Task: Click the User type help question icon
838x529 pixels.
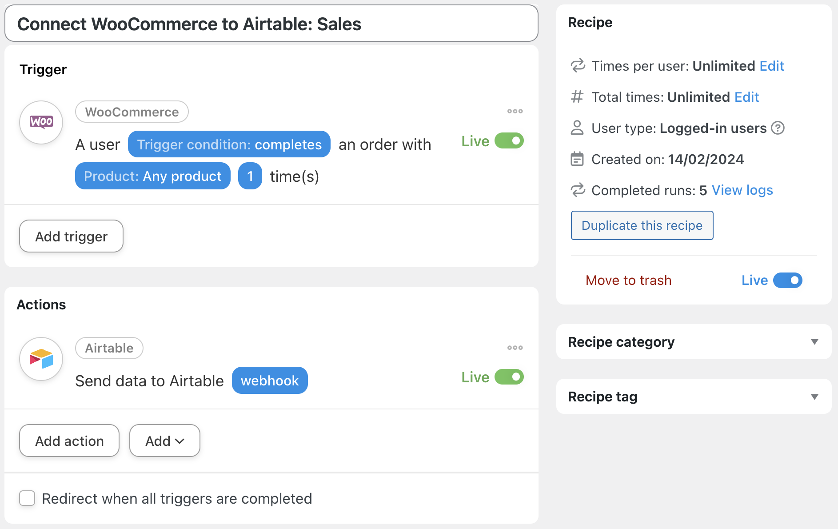Action: [778, 128]
